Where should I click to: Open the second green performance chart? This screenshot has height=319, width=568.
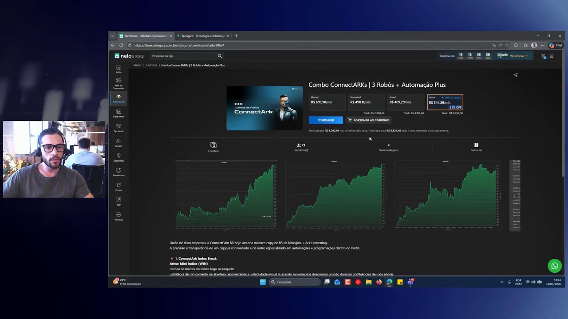coord(336,195)
